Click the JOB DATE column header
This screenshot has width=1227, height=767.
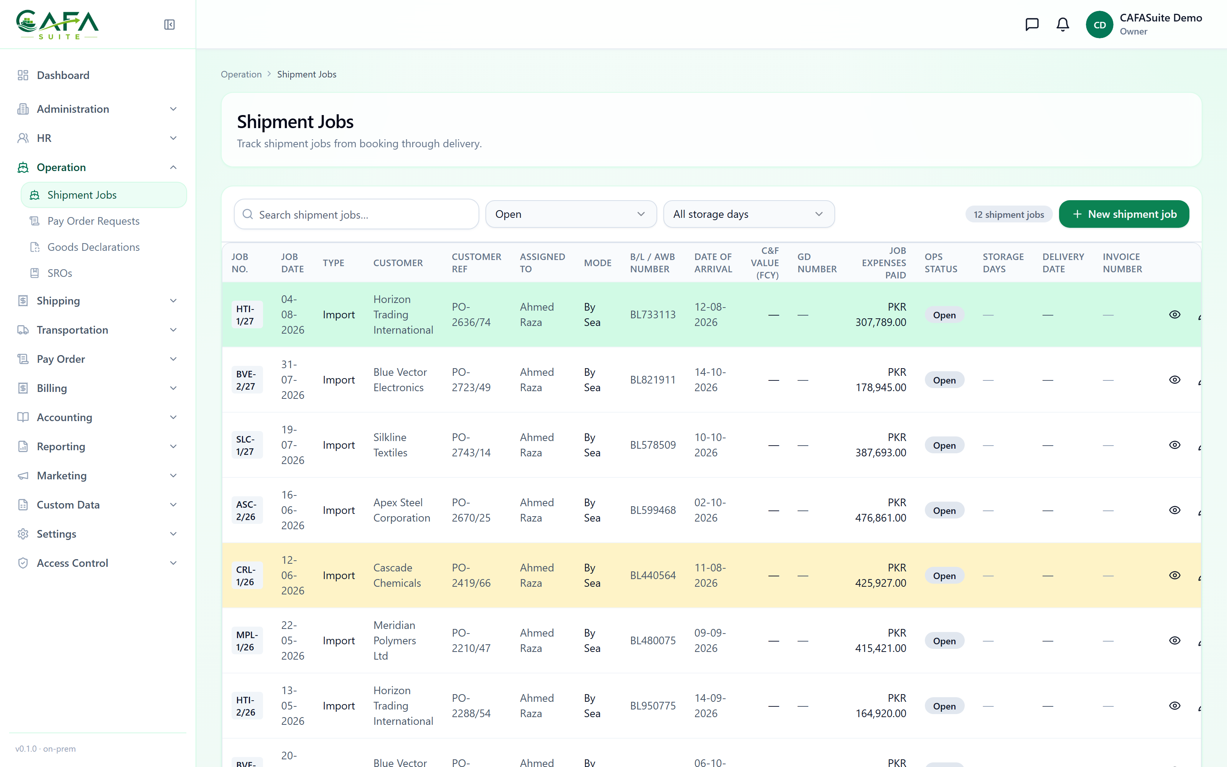point(293,263)
